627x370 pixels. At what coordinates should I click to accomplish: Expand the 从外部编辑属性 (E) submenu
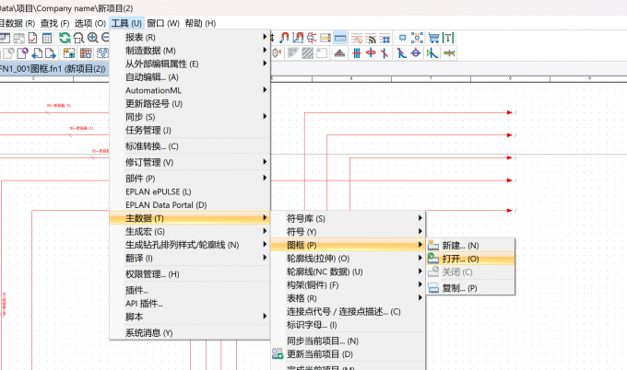point(190,64)
